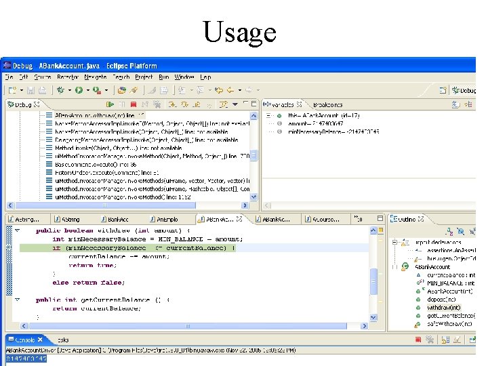Click the Step Into icon in Debug view
The height and width of the screenshot is (366, 488).
172,104
